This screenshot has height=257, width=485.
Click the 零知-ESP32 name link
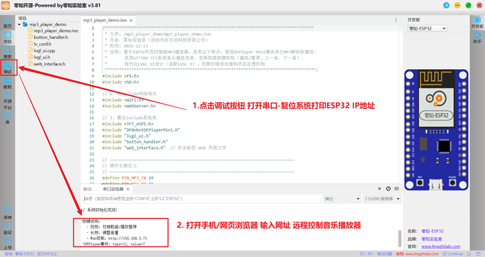tap(432, 231)
